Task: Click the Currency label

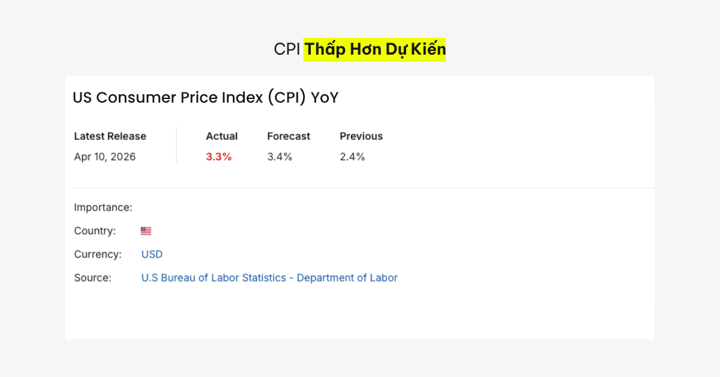Action: [98, 255]
